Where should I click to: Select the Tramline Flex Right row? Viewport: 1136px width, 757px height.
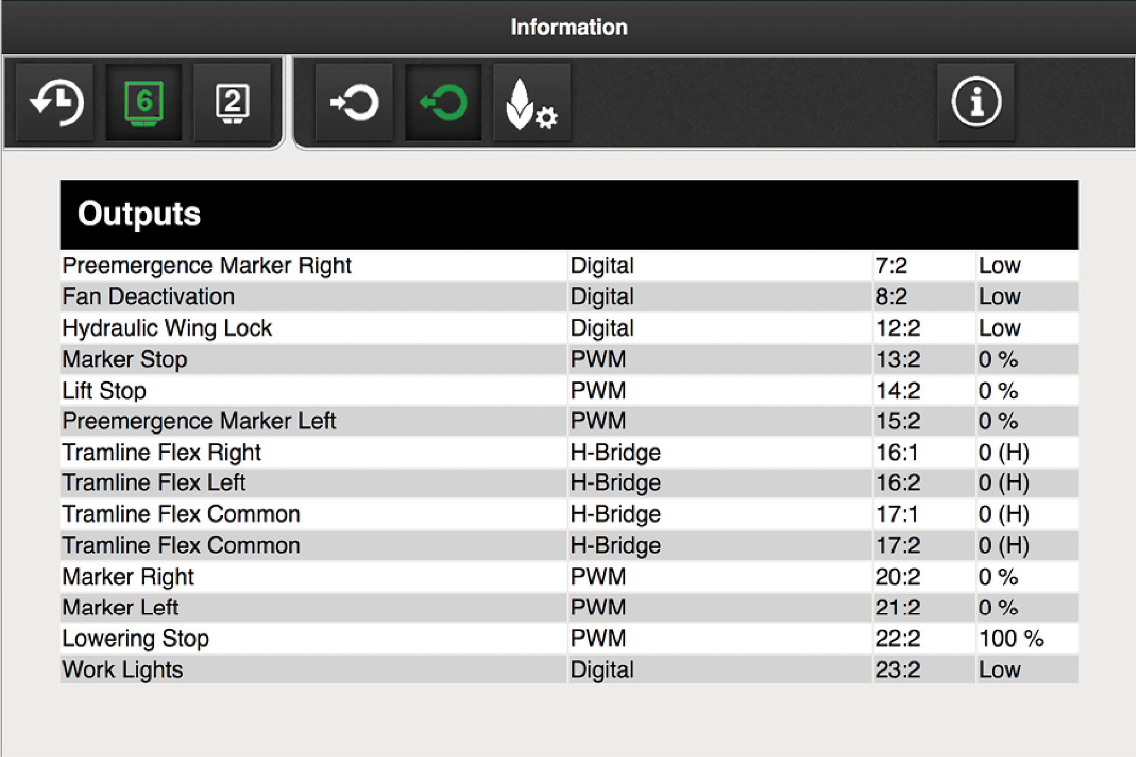tap(162, 452)
